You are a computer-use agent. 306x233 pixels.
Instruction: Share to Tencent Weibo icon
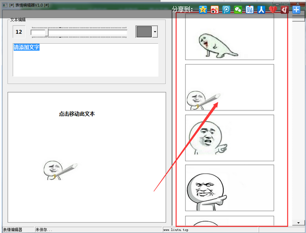226,10
